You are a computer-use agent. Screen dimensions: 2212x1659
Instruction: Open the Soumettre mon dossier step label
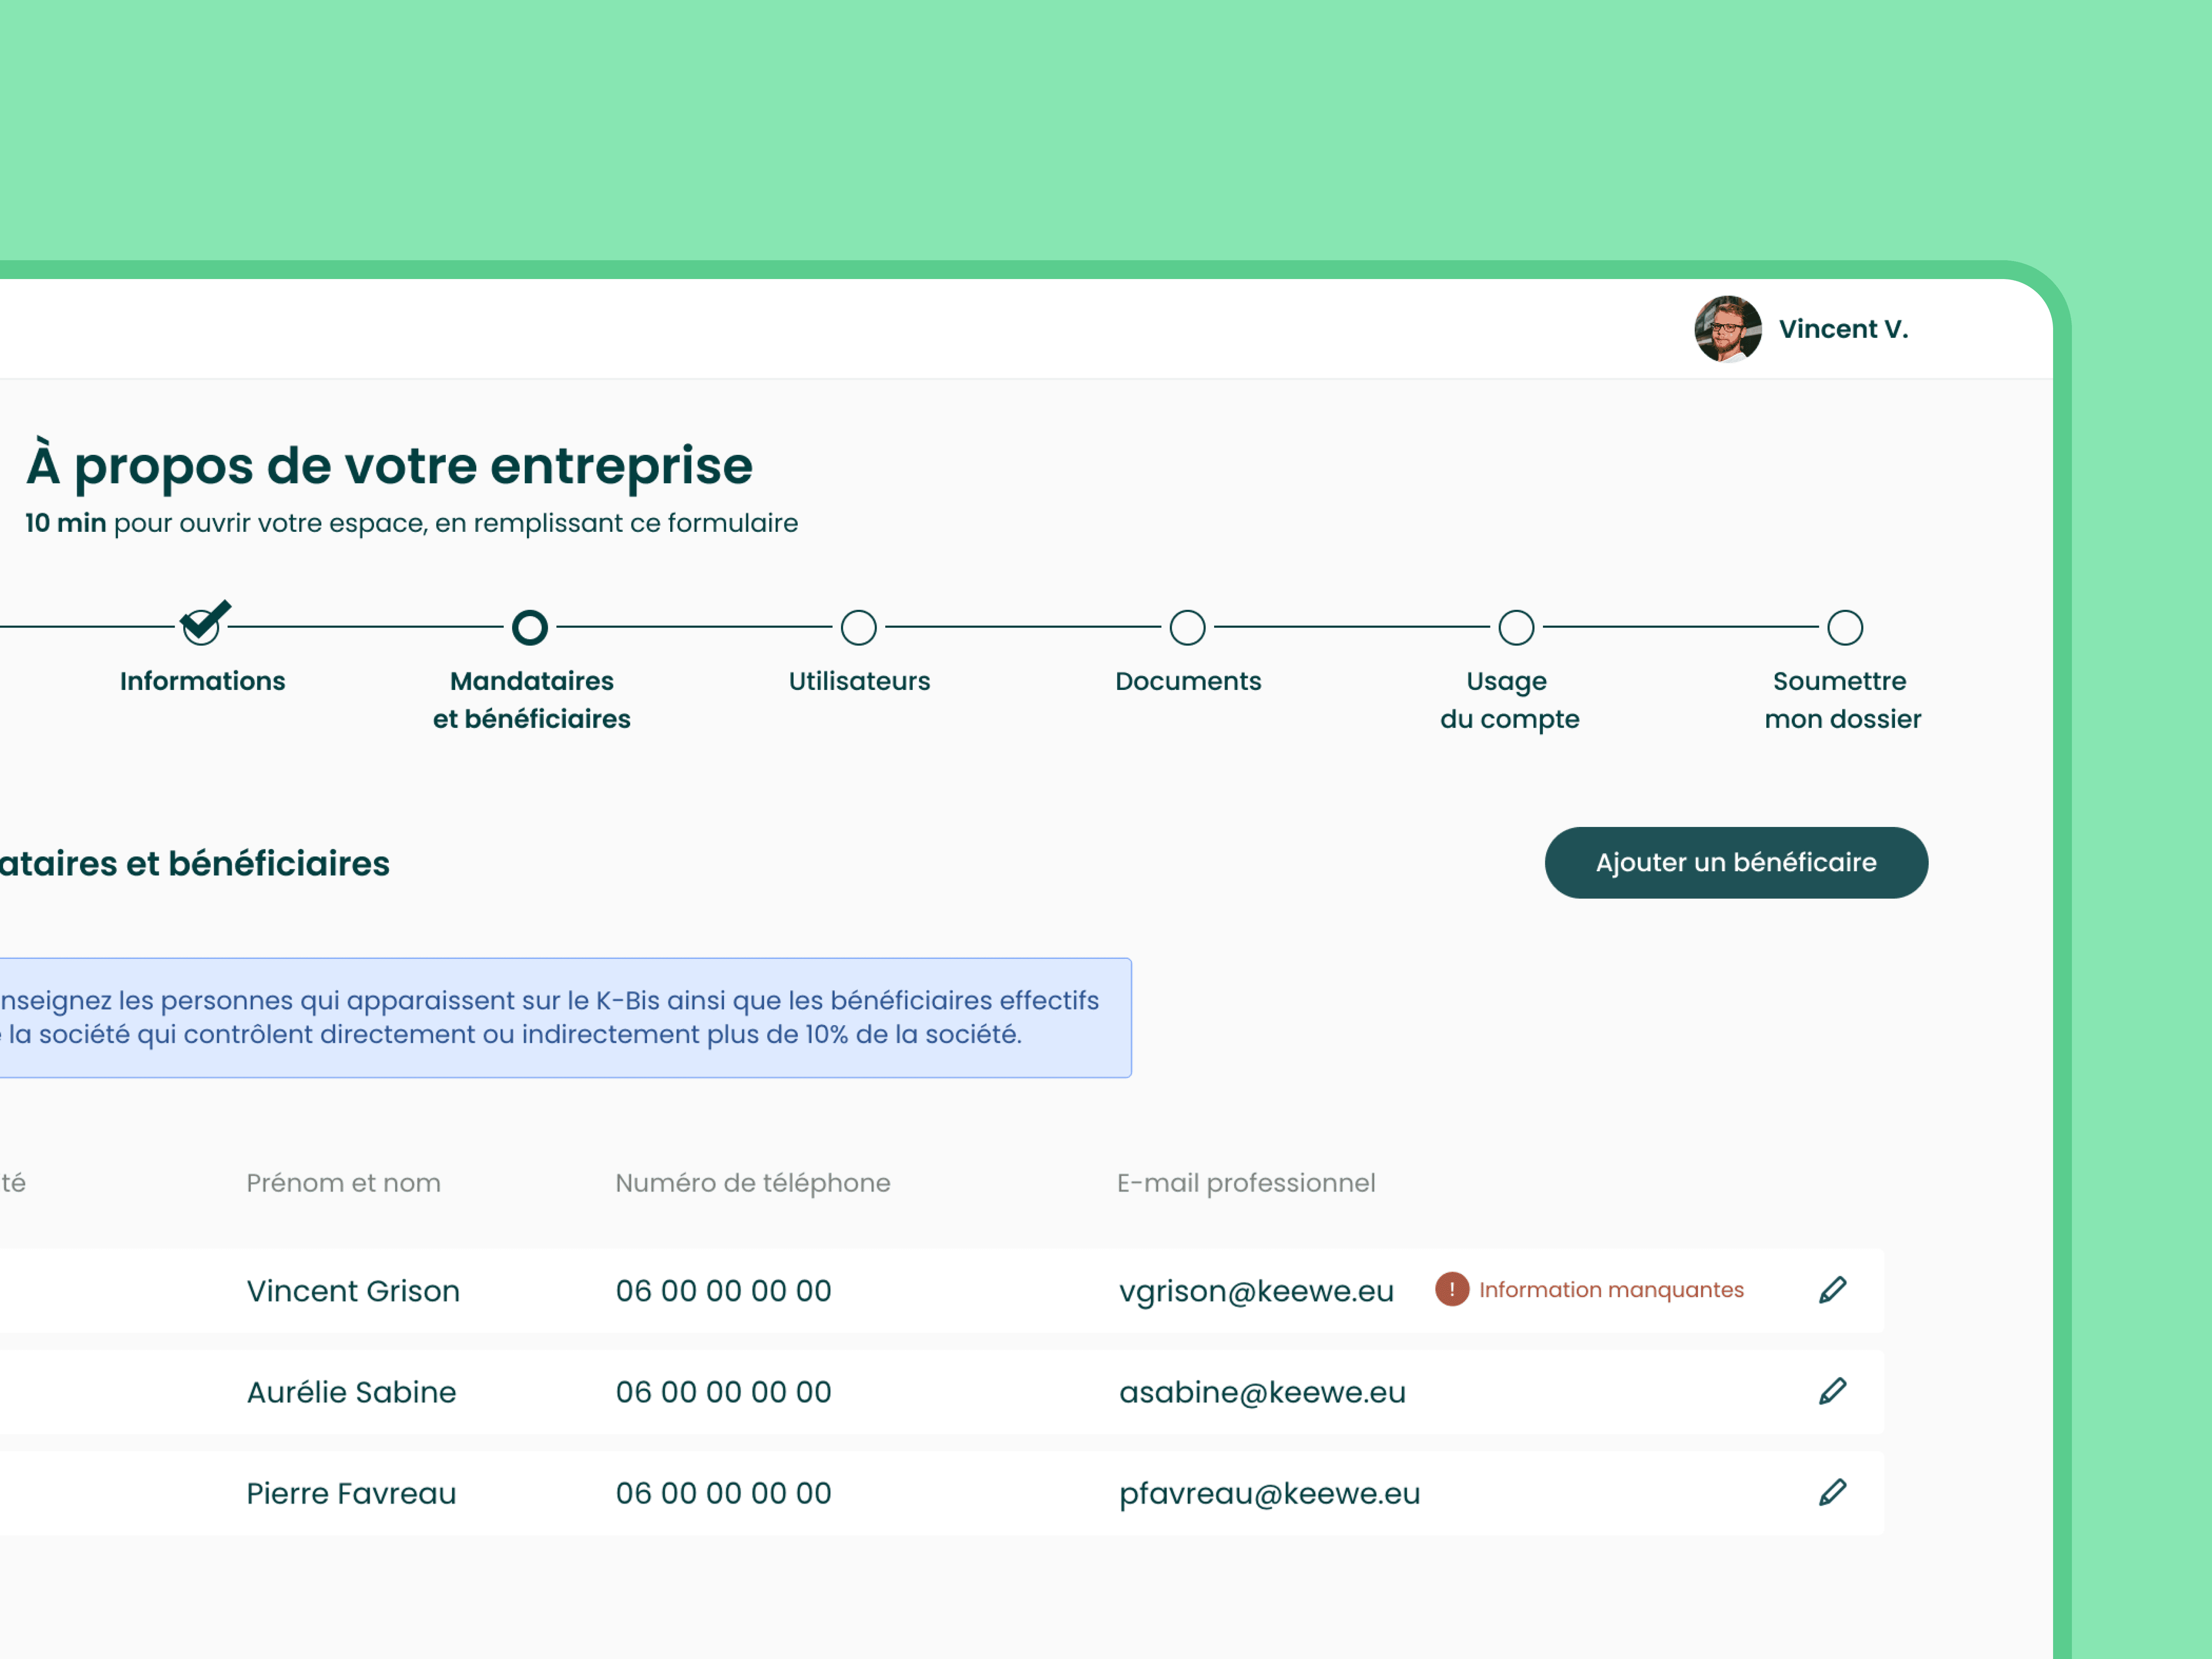[1841, 700]
